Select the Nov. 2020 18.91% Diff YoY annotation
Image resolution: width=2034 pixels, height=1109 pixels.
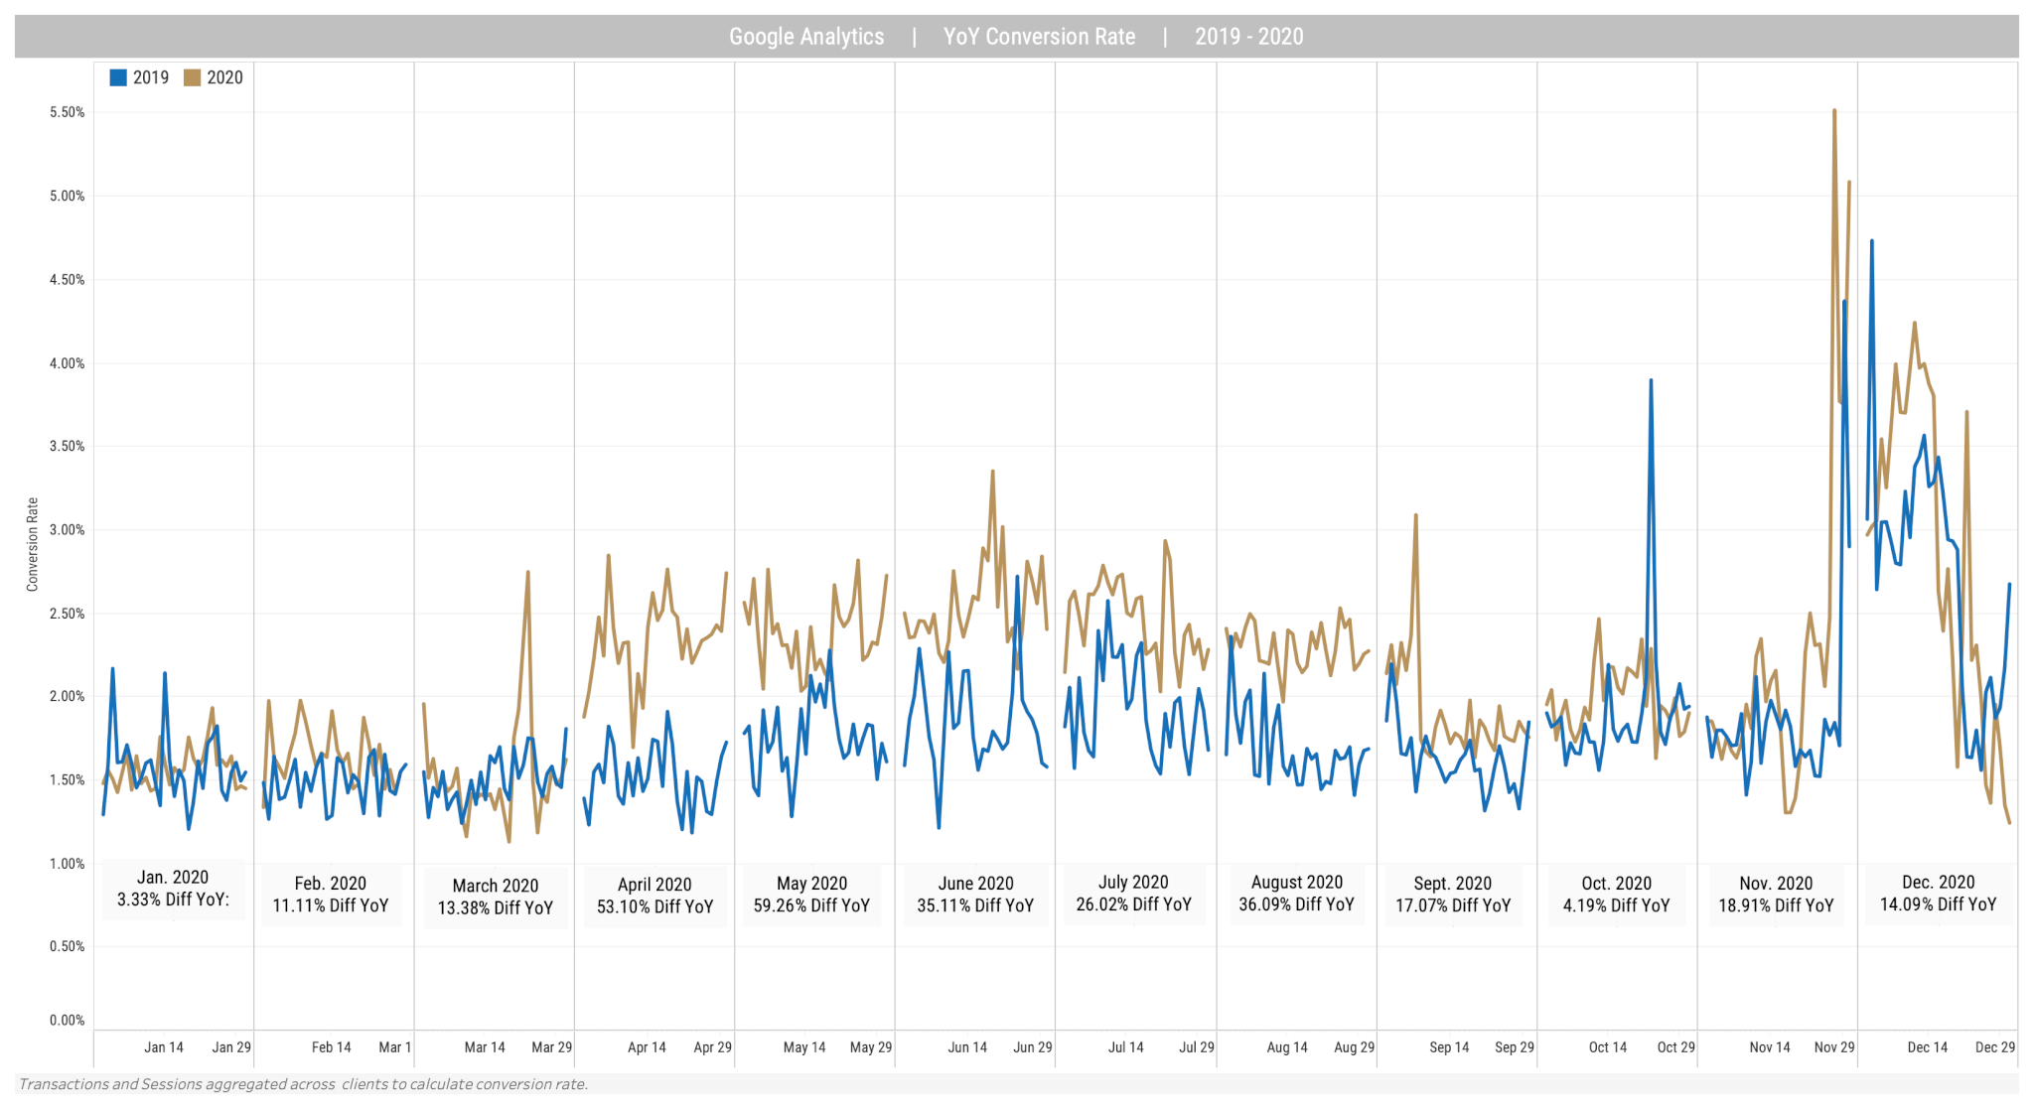[1776, 895]
